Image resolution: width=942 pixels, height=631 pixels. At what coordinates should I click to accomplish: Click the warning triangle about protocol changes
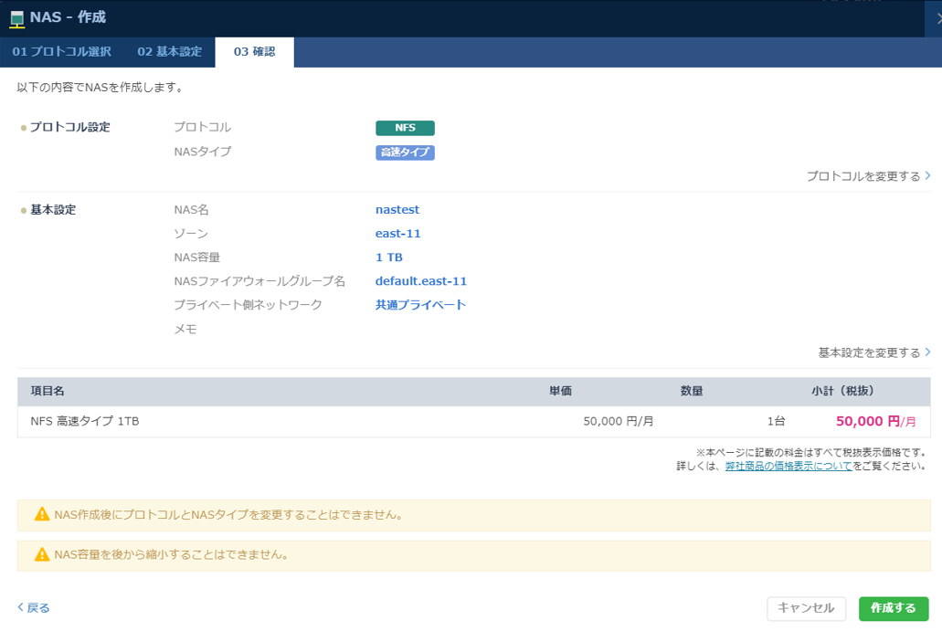click(x=40, y=516)
